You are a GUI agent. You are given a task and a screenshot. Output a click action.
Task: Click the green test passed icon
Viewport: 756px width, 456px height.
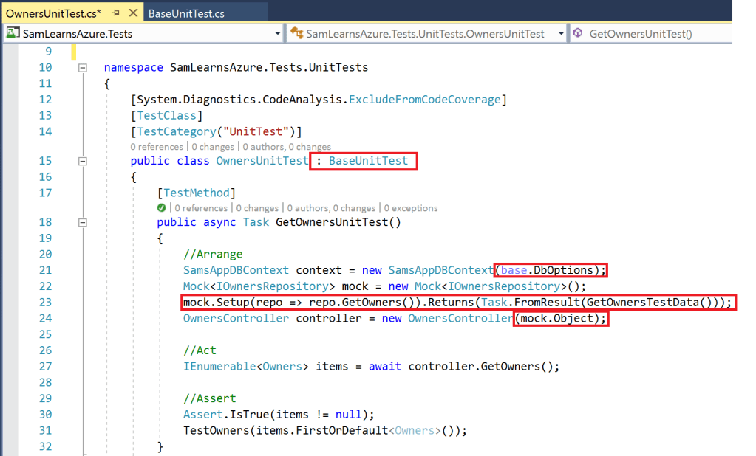coord(161,208)
